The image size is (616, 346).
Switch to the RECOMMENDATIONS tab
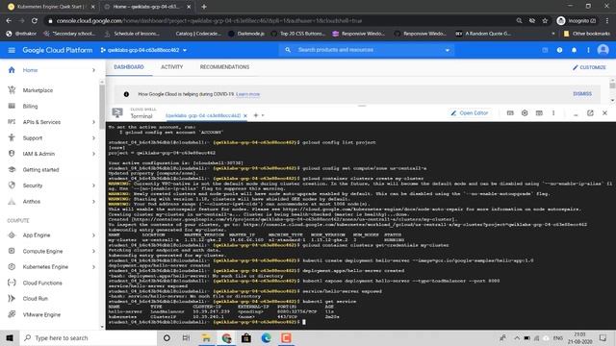click(x=224, y=67)
